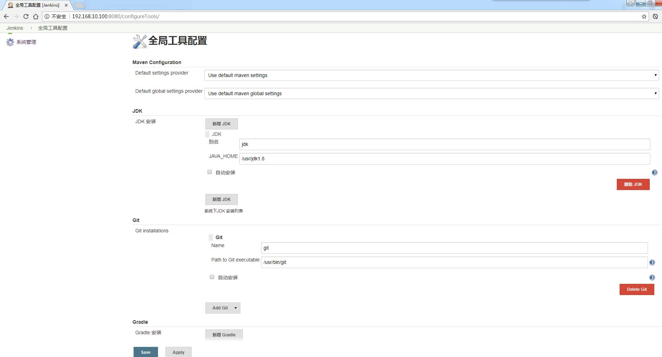Open the 系统管理 link

26,42
